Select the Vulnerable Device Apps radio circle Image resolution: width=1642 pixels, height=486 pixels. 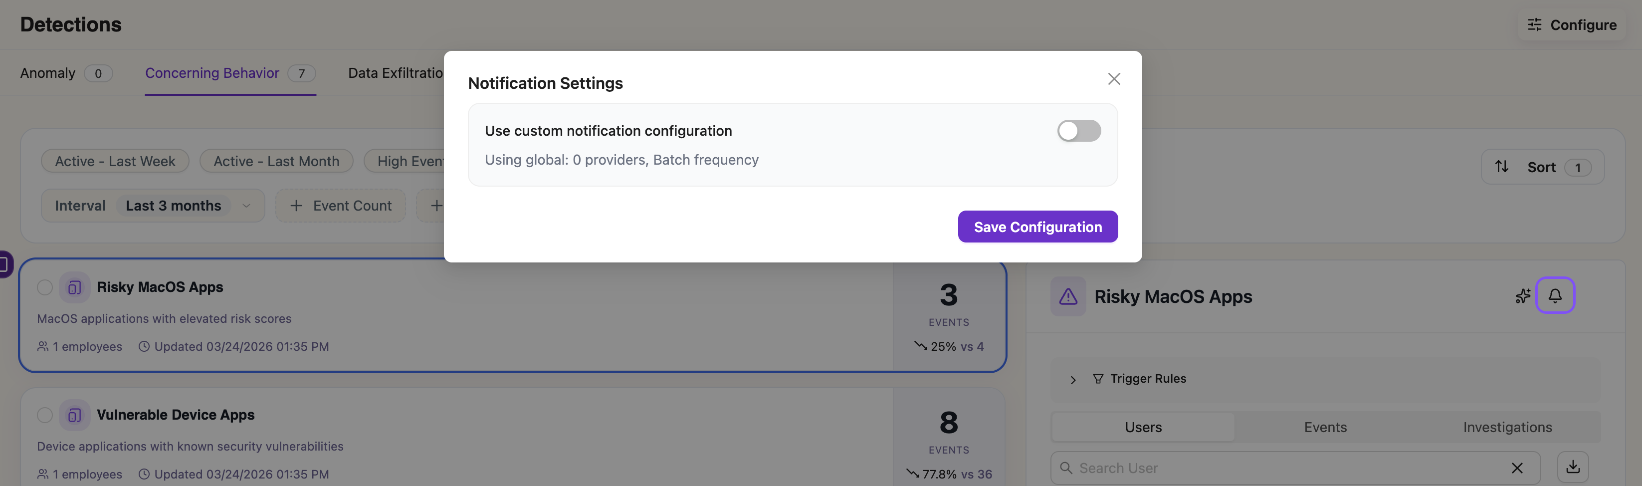coord(44,415)
